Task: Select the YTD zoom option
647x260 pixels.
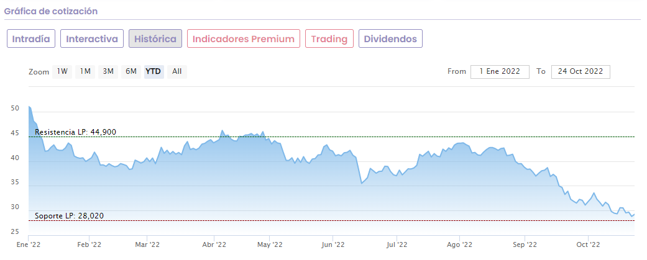Action: click(x=153, y=71)
